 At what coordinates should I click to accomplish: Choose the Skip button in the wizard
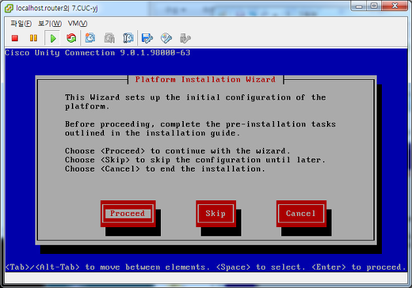coord(216,213)
